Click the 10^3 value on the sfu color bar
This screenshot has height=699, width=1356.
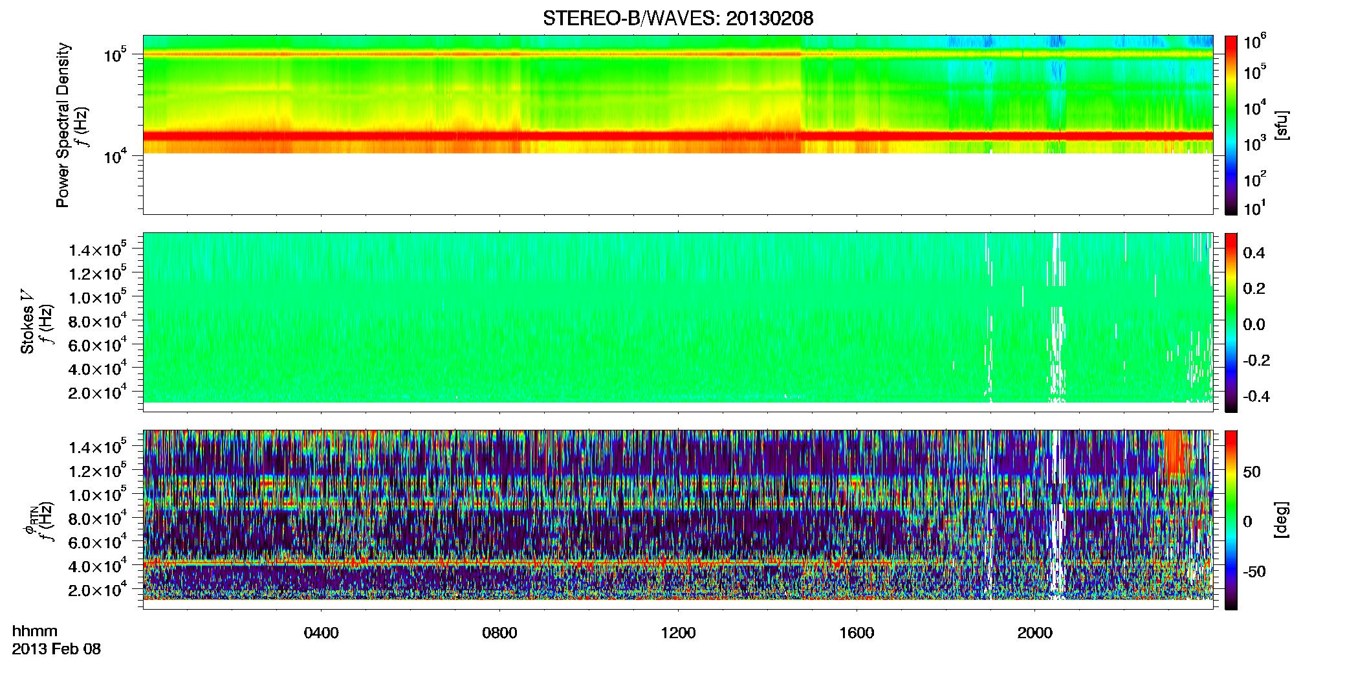click(x=1254, y=144)
